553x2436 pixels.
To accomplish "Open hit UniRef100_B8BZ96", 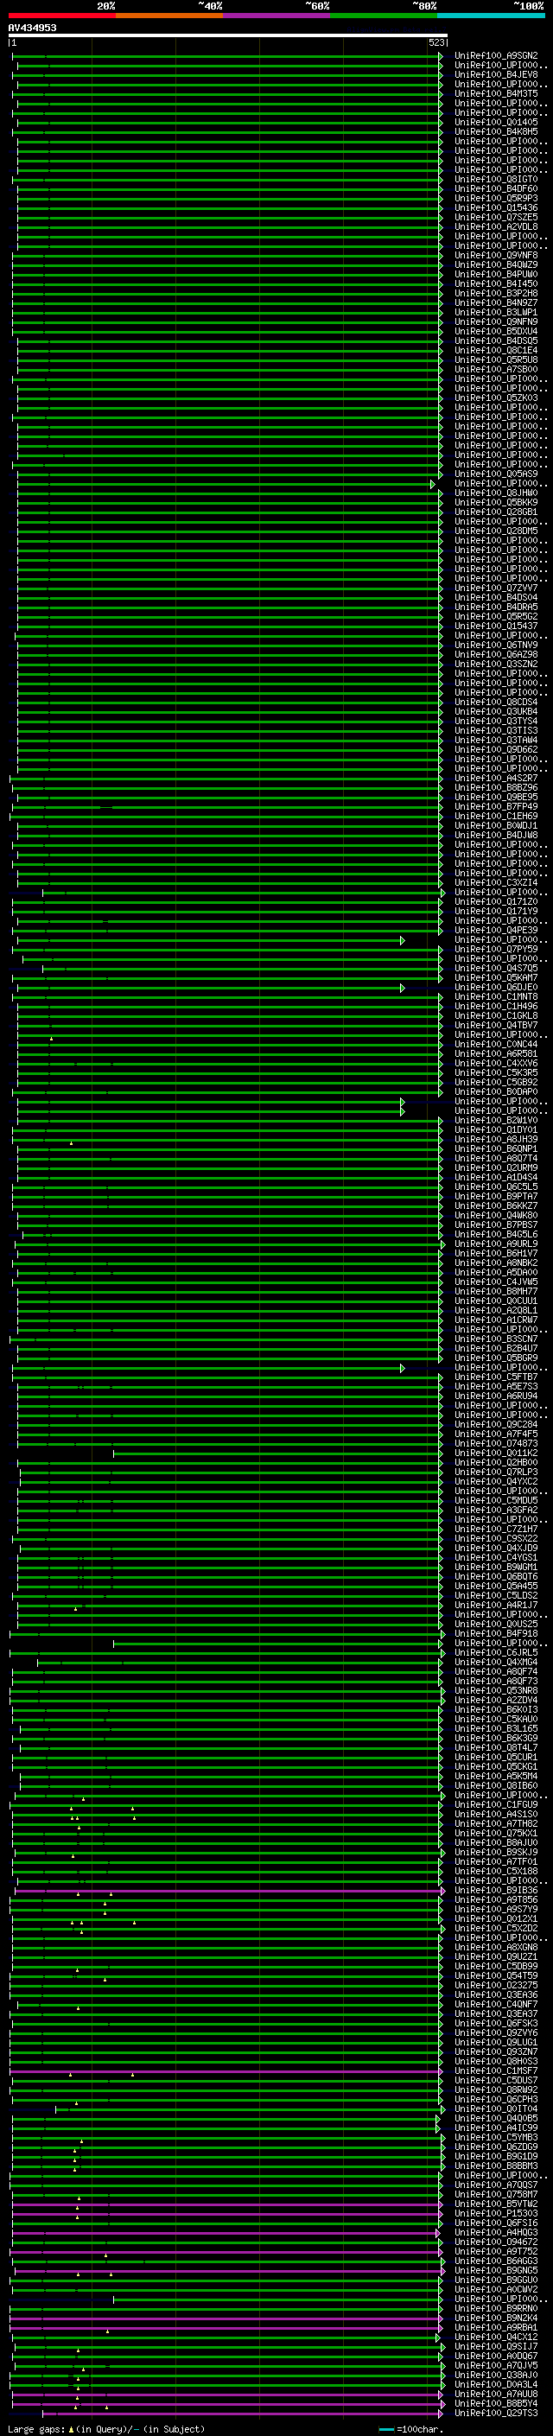I will pos(496,788).
